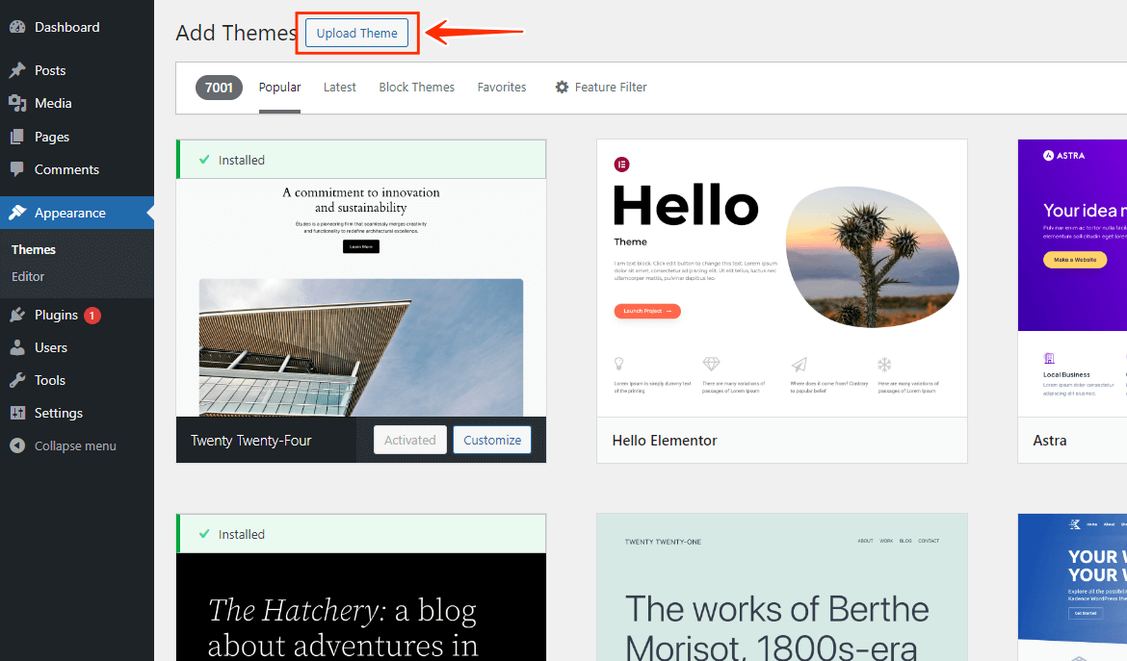Open the Plugins menu
Viewport: 1127px width, 661px height.
pyautogui.click(x=77, y=315)
